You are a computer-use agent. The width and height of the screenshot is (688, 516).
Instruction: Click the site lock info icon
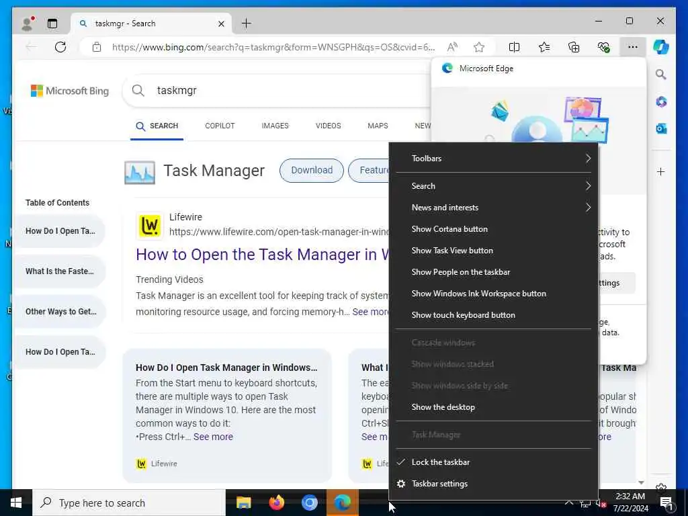97,47
